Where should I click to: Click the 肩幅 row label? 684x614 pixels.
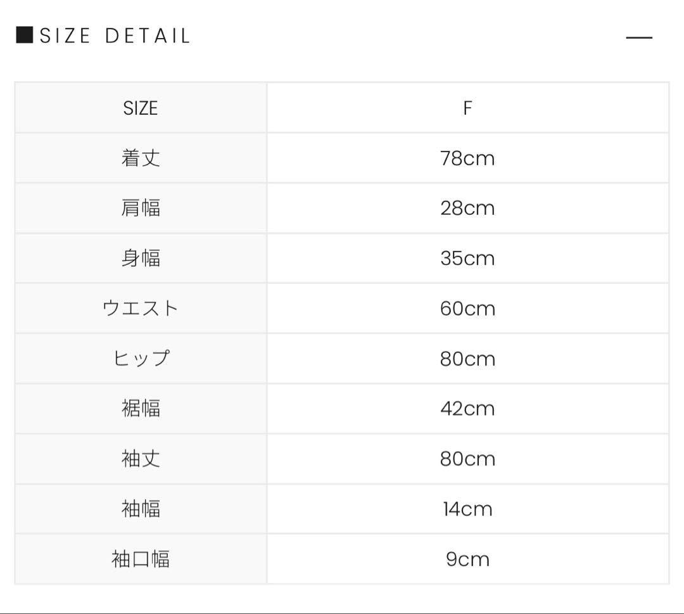(141, 208)
